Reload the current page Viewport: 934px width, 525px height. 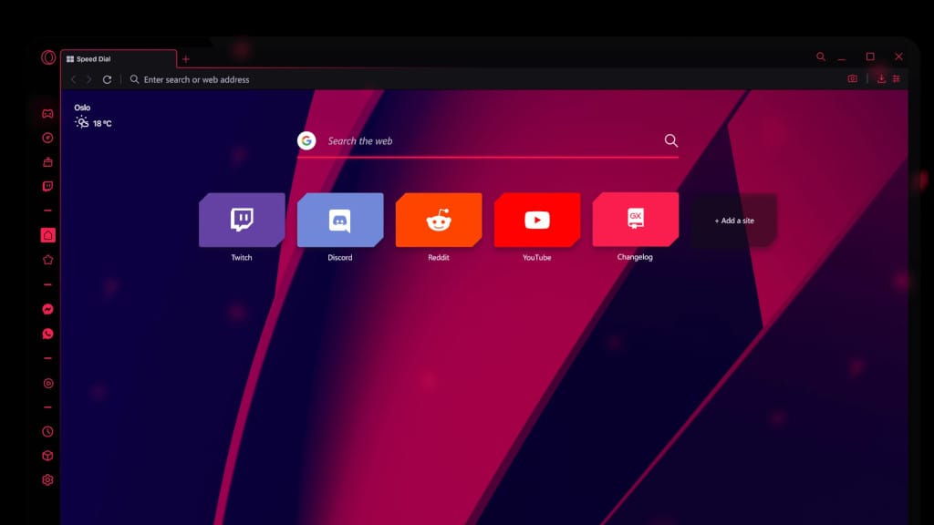click(x=108, y=79)
